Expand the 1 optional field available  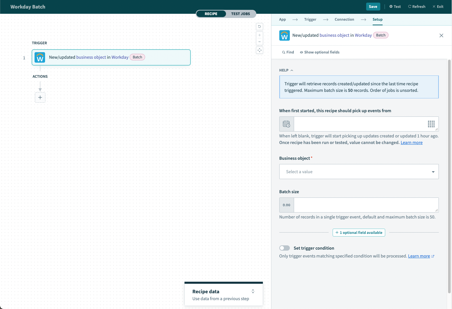pyautogui.click(x=359, y=233)
